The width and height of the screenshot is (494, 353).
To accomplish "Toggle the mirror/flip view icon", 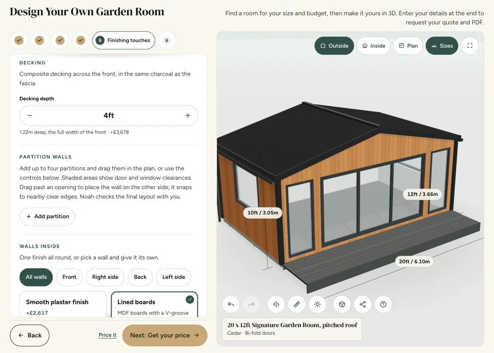I will pyautogui.click(x=276, y=305).
